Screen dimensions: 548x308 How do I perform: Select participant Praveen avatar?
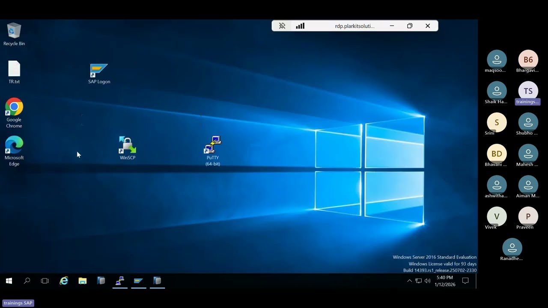[x=528, y=216]
